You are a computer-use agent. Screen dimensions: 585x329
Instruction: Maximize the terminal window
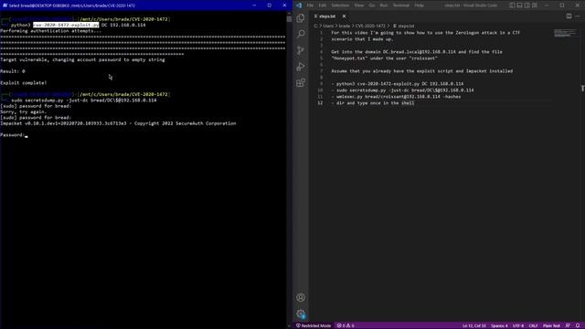coord(270,5)
